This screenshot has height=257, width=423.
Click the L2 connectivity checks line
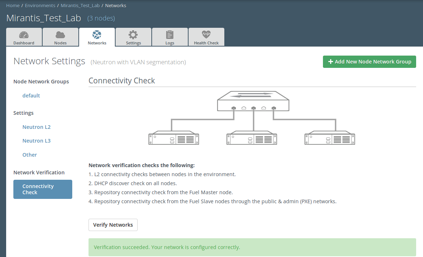pos(162,174)
